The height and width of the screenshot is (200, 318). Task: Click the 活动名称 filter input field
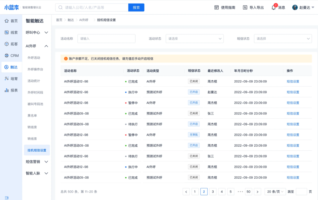click(106, 39)
